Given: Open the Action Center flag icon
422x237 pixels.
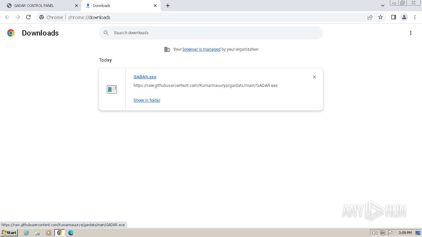Looking at the screenshot, I should [x=391, y=233].
